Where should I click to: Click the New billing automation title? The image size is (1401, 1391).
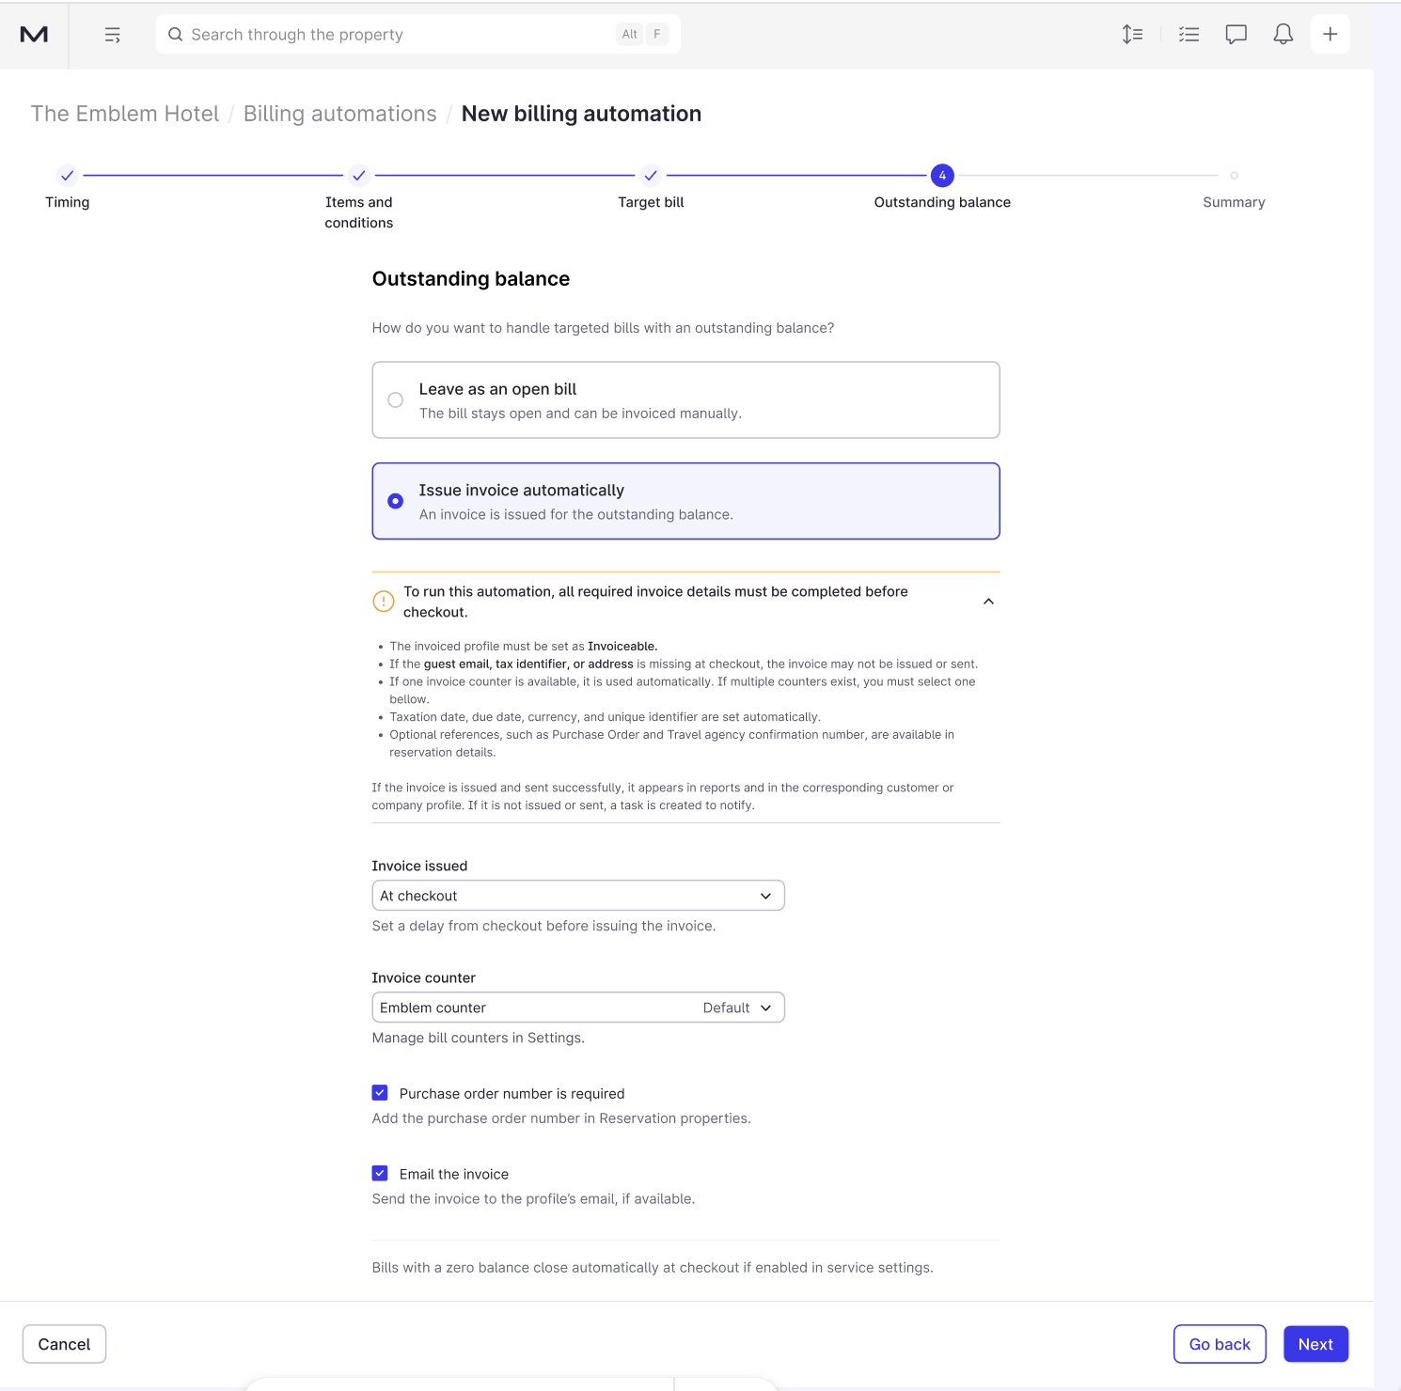(581, 114)
